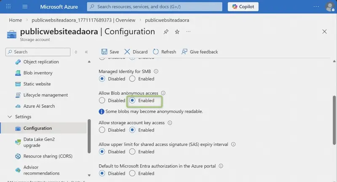Enable Allow storage account key access
Viewport: 337px width, 182px height.
point(132,130)
